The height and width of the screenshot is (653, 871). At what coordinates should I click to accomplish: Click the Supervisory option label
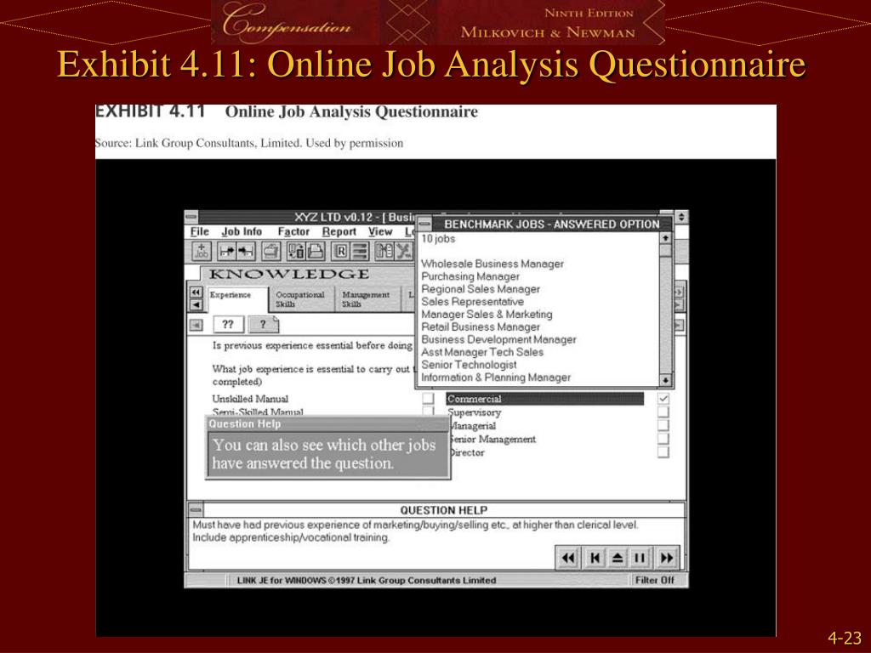[x=475, y=412]
